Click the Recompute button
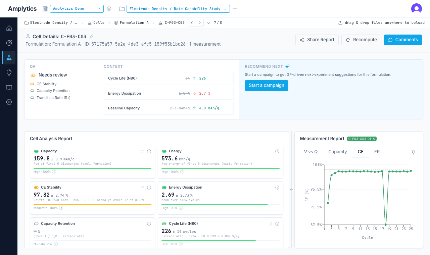 pyautogui.click(x=361, y=40)
